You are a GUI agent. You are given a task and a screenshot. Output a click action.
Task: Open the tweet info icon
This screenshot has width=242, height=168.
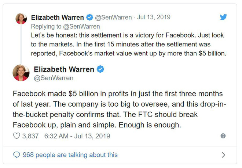(223, 136)
